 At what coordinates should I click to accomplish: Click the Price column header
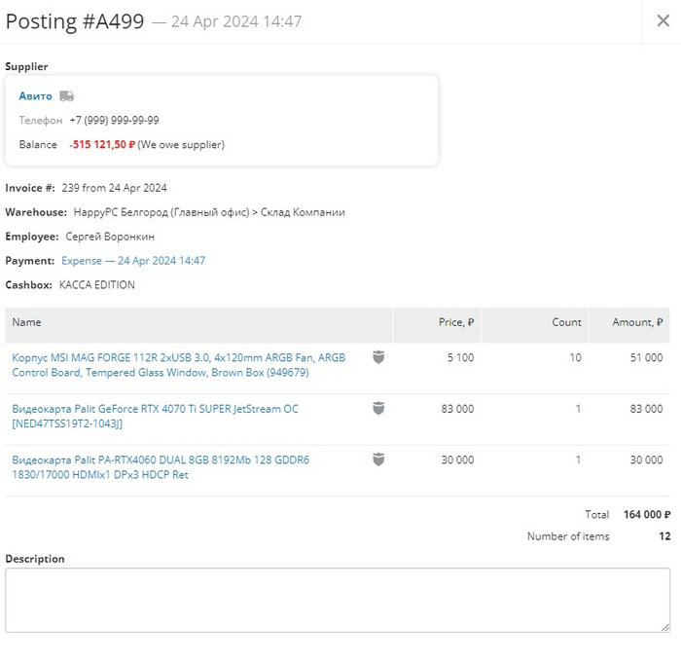click(x=455, y=322)
